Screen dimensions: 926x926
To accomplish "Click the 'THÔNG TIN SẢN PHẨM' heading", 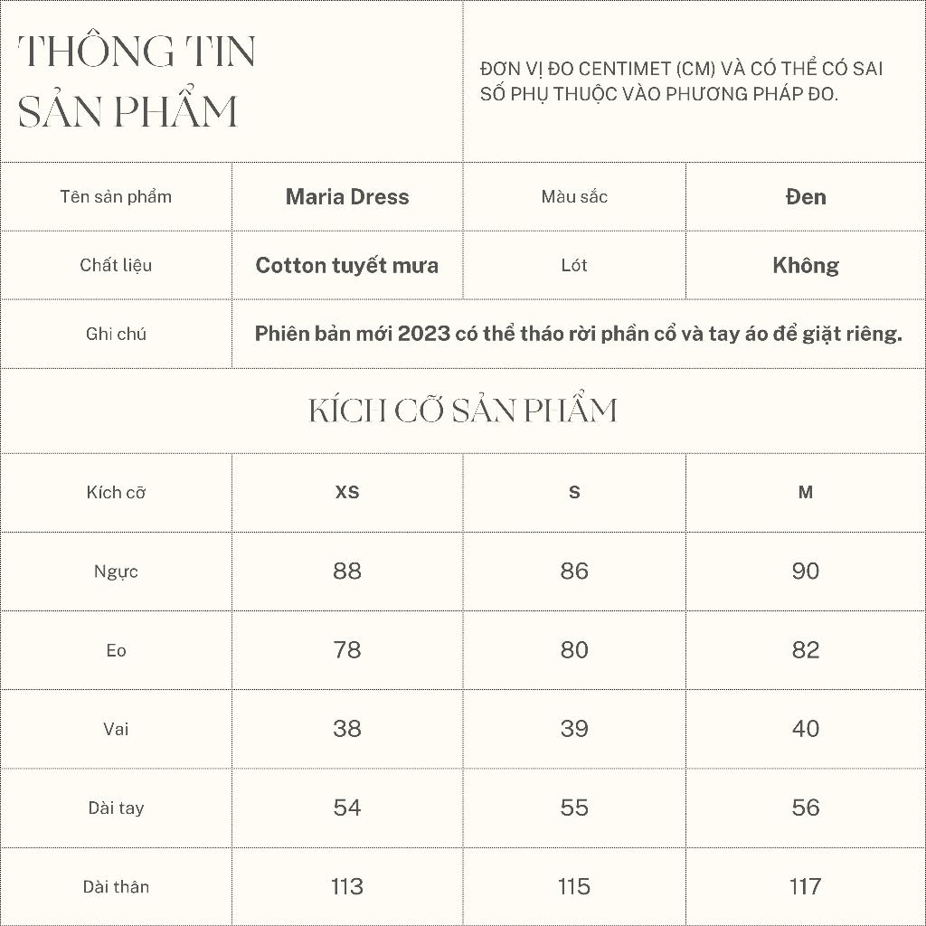I will (x=137, y=80).
